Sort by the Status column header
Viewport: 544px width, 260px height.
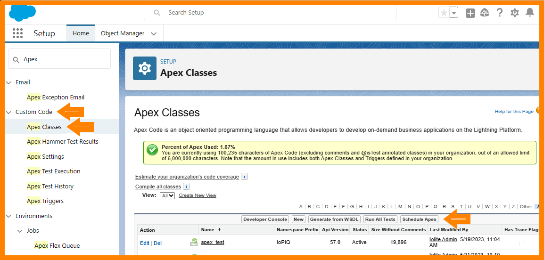[x=360, y=229]
